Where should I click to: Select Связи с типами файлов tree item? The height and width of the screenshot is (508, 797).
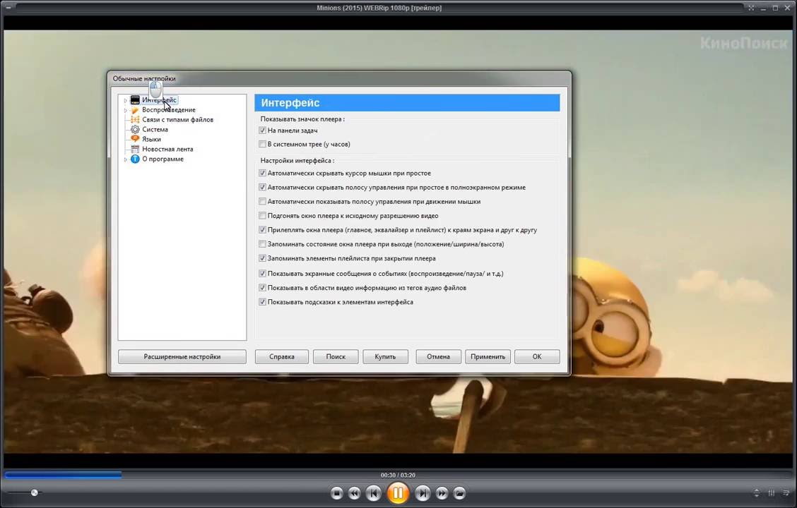[177, 119]
